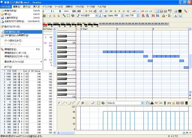The width and height of the screenshot is (192, 138).
Task: Click the piano roll vertical scrollbar
Action: (x=190, y=61)
